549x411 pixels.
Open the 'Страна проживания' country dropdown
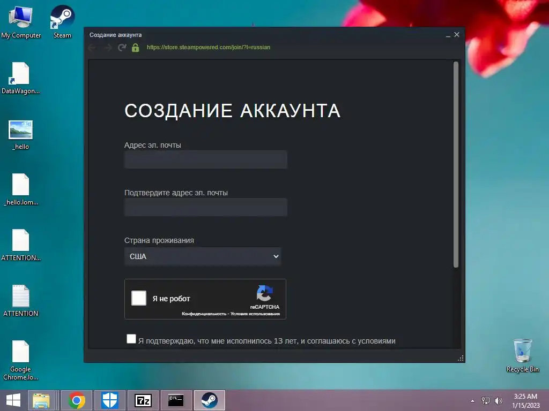click(203, 256)
